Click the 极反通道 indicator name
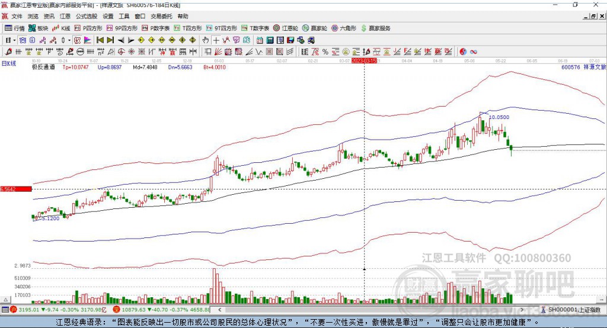The width and height of the screenshot is (607, 328). point(43,67)
